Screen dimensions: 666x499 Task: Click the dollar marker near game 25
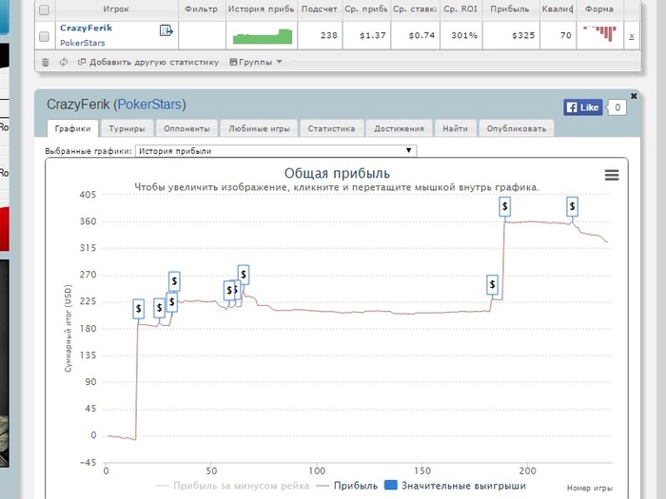159,308
